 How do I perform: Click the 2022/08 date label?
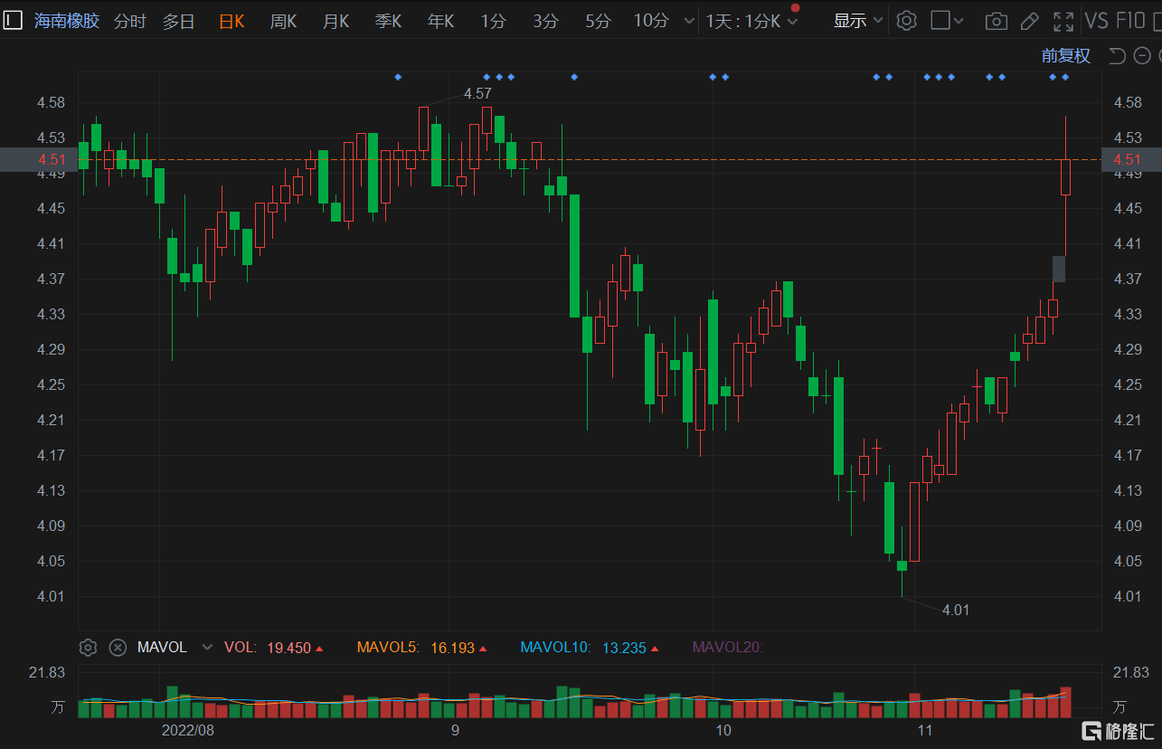[188, 730]
